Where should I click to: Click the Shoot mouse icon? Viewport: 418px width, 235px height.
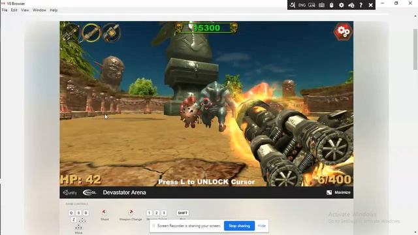point(104,212)
